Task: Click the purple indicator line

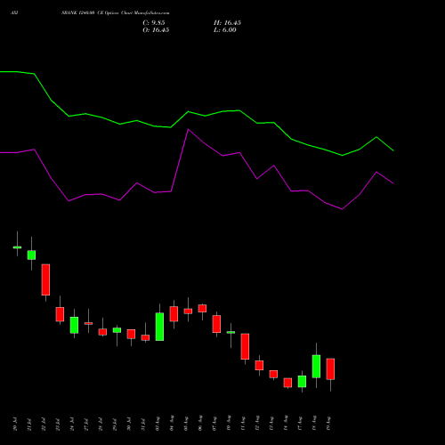Action: click(188, 130)
